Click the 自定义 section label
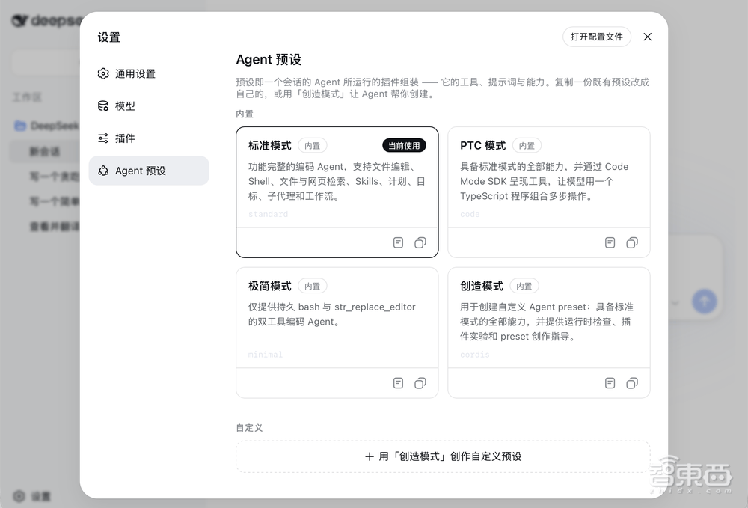 [250, 428]
